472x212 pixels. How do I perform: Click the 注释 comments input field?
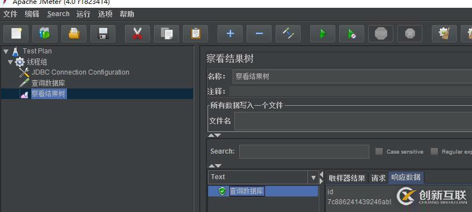coord(351,91)
